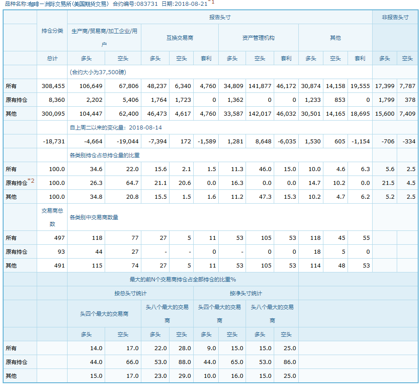Click the 持仓分类 column header
The width and height of the screenshot is (420, 385).
pyautogui.click(x=52, y=31)
